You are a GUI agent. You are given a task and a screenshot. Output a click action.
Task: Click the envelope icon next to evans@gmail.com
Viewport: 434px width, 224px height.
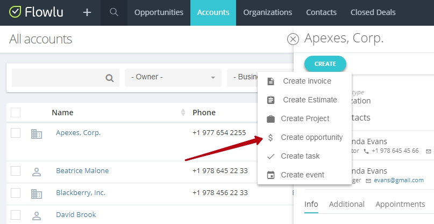368,181
